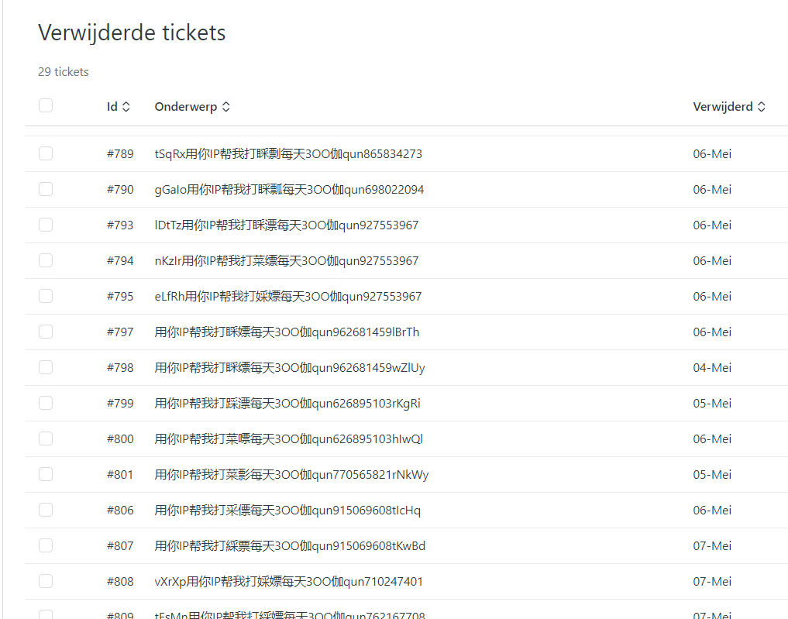Screen dimensions: 788x619
Task: Click the 04-Mei date on ticket #798
Action: pos(712,368)
